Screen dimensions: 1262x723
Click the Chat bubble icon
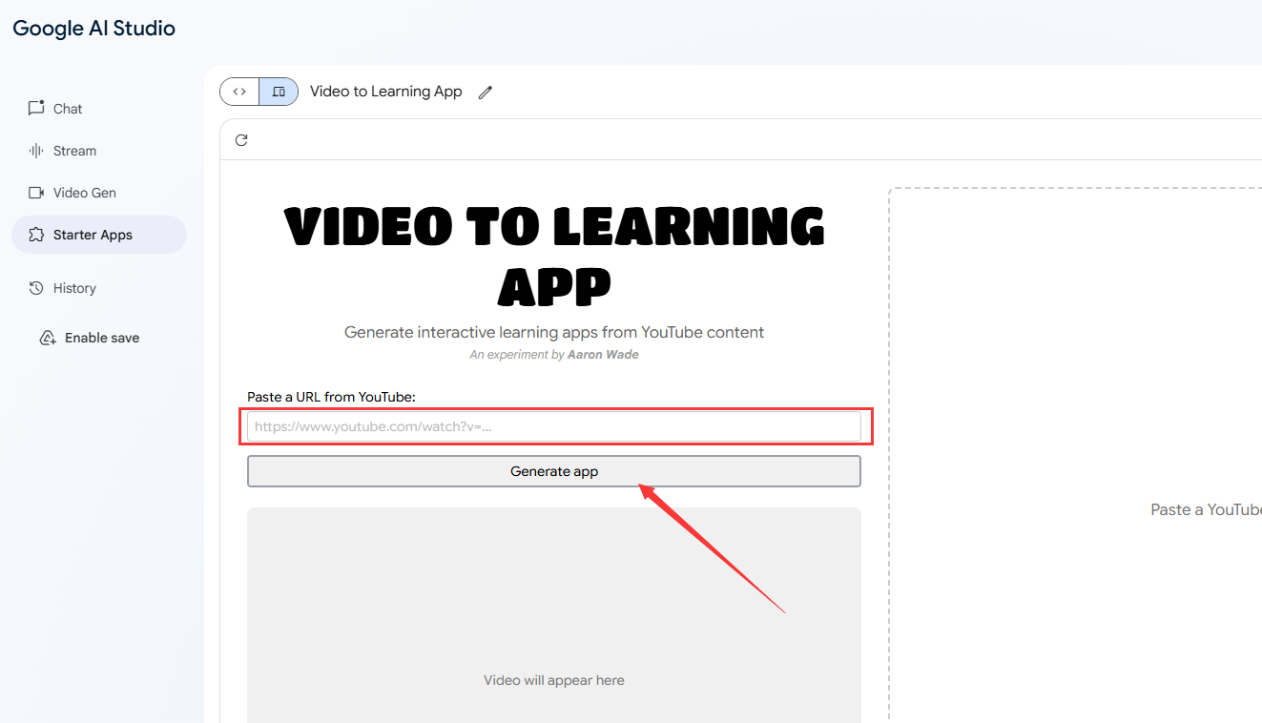[36, 108]
